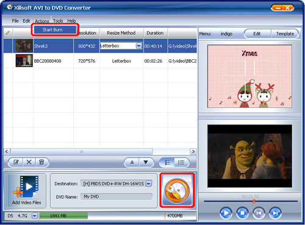Click the green 1841 MB capacity bar
Screen dimensions: 305x225
[x=63, y=216]
